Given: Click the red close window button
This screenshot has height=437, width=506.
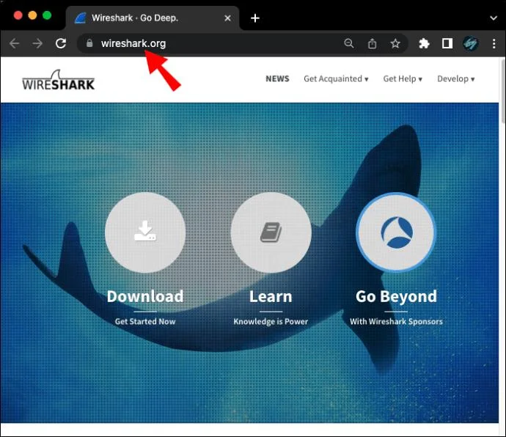Looking at the screenshot, I should [x=18, y=15].
